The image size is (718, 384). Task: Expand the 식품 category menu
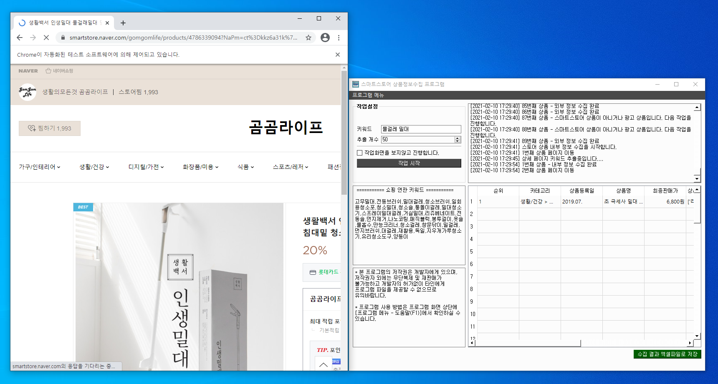coord(246,167)
